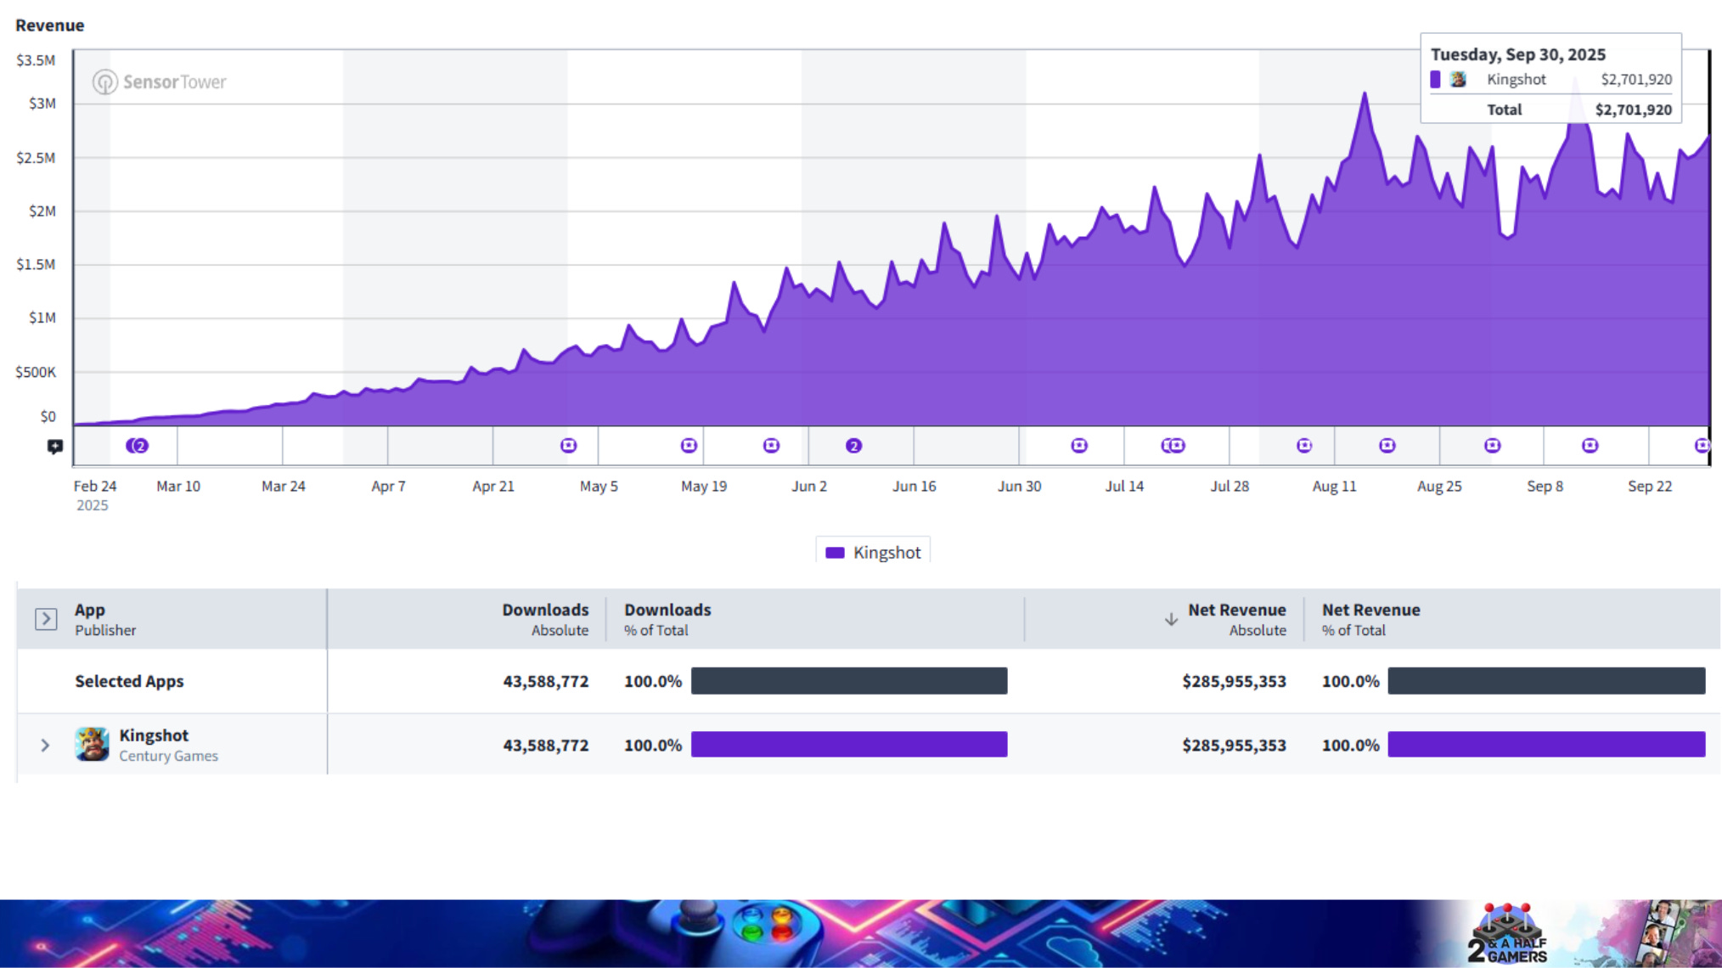Open the Kingshot app name link
Screen dimensions: 1722x968
click(x=154, y=735)
